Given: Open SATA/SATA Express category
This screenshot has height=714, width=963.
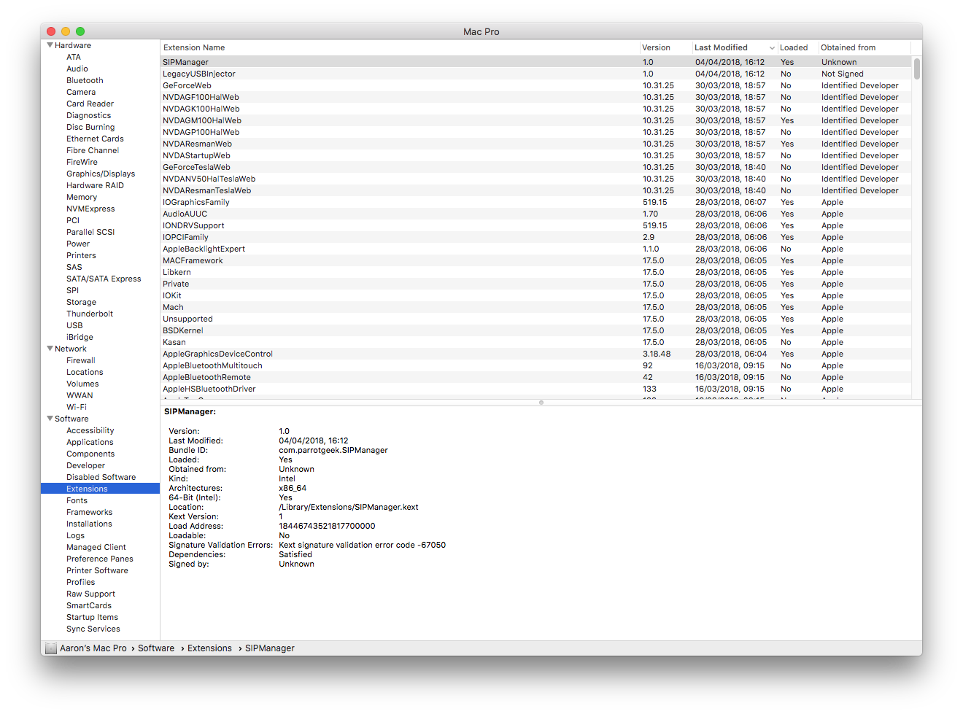Looking at the screenshot, I should point(104,279).
